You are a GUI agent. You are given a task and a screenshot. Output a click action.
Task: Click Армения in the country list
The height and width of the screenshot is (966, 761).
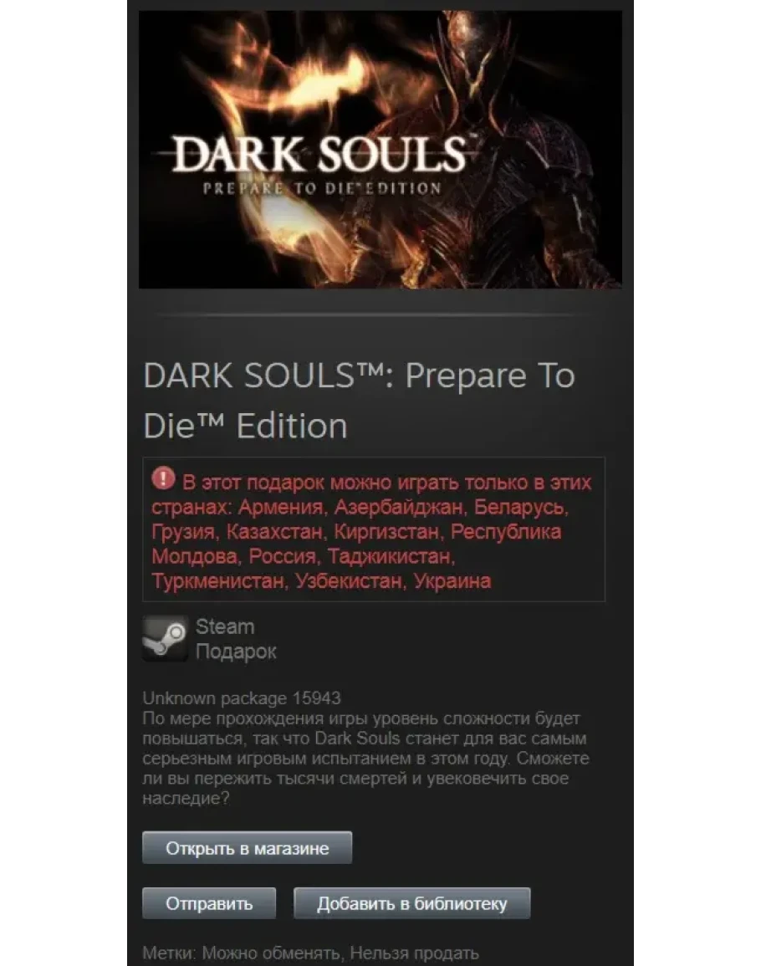click(x=280, y=507)
